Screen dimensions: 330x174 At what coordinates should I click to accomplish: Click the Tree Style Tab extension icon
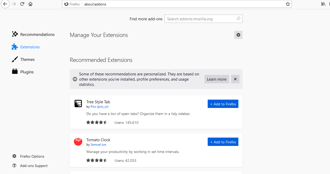tap(78, 104)
